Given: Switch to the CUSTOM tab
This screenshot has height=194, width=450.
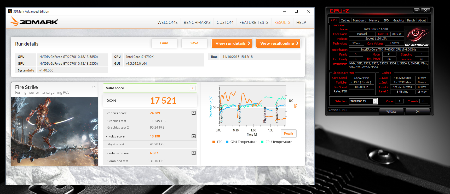Looking at the screenshot, I should (x=225, y=23).
